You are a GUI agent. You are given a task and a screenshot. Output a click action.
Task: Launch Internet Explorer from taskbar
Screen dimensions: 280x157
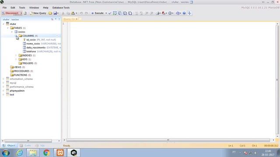pyautogui.click(x=19, y=153)
